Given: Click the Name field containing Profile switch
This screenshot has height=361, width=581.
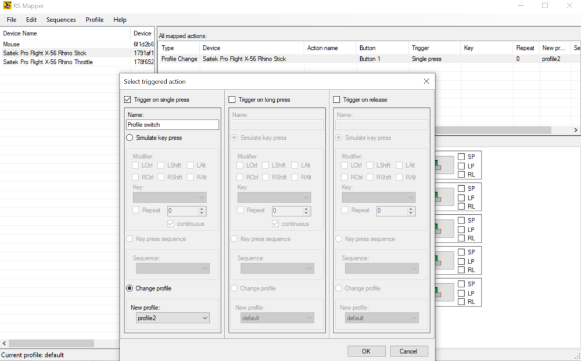Looking at the screenshot, I should pos(173,125).
